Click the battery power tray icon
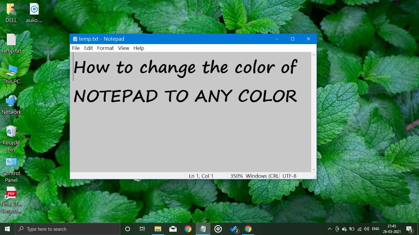The image size is (419, 235). click(352, 229)
